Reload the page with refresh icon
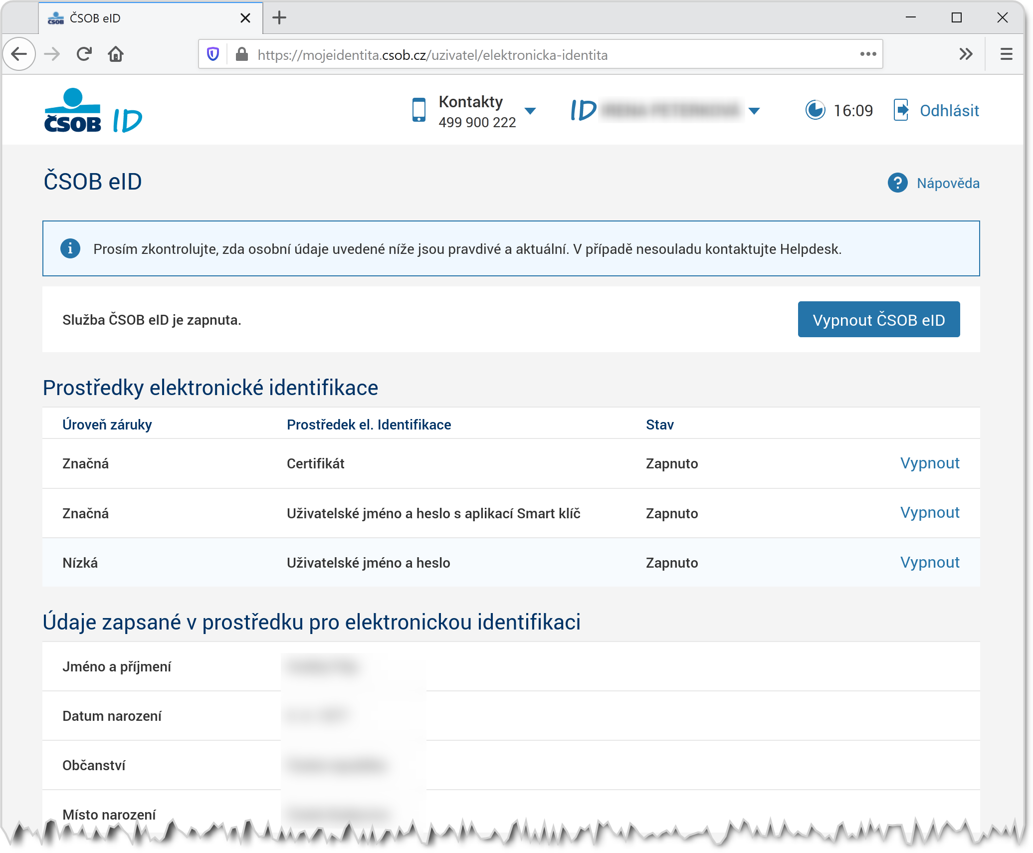Image resolution: width=1033 pixels, height=853 pixels. coord(84,54)
